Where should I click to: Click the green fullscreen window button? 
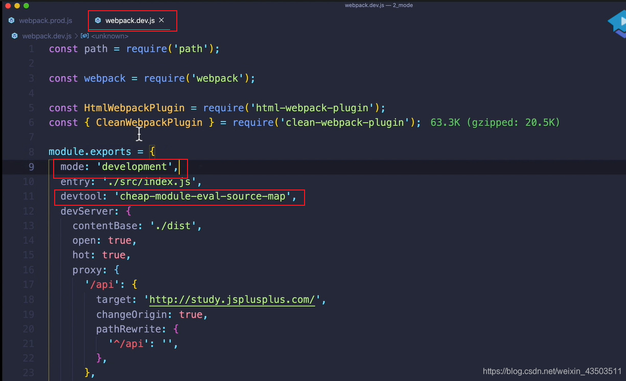26,6
